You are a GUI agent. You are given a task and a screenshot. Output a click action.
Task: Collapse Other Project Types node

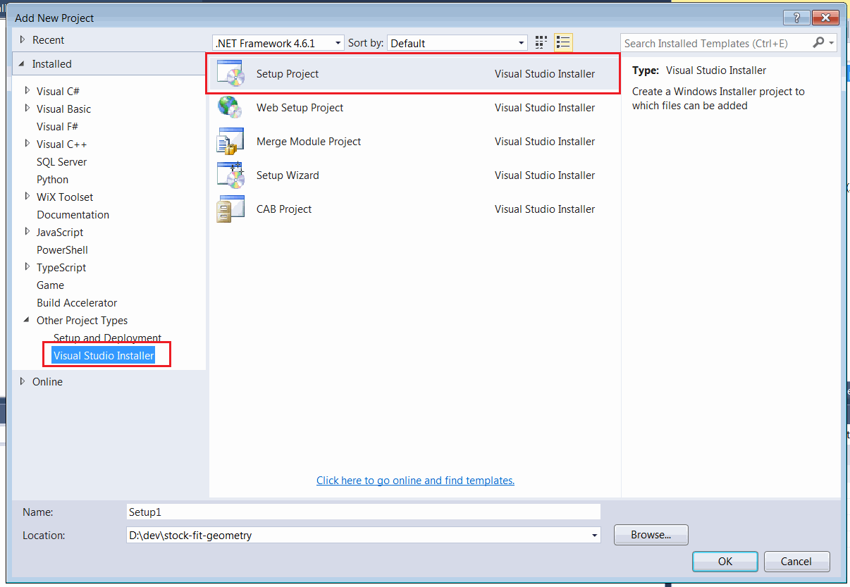(x=27, y=320)
